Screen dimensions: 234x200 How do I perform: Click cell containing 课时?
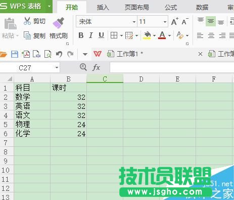tap(68, 88)
